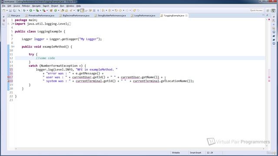Switch to the StringBuilderPerformance.java tab
The height and width of the screenshot is (156, 278).
110,16
